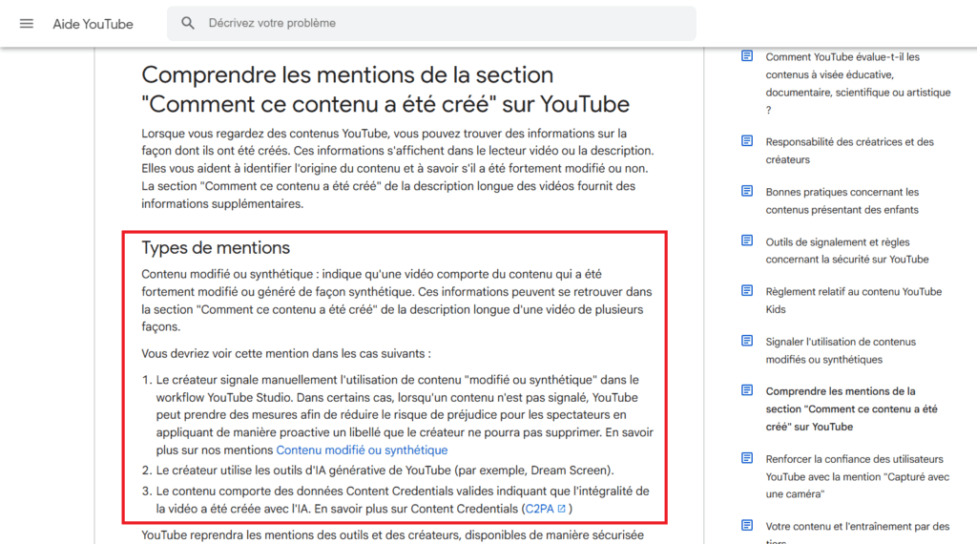Focus the "Décrivez votre problème" search field

click(x=431, y=23)
